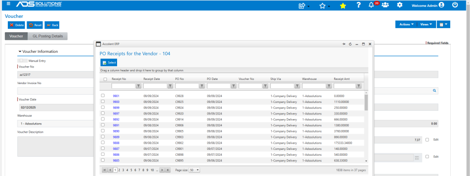470x176 pixels.
Task: Go to page 2 in pager
Action: point(119,170)
